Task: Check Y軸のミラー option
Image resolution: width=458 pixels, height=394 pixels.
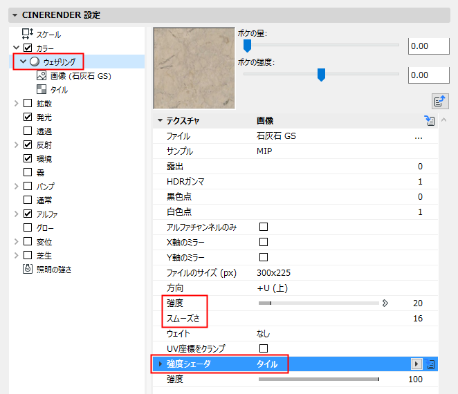Action: (x=264, y=257)
